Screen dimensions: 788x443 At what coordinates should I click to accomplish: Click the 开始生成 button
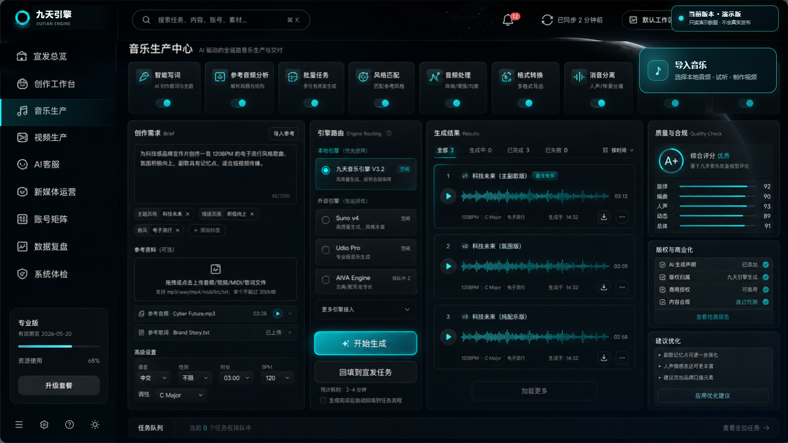[365, 344]
